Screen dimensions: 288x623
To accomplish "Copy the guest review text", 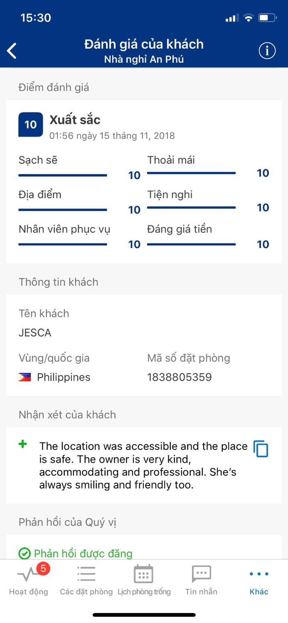I will (x=261, y=449).
